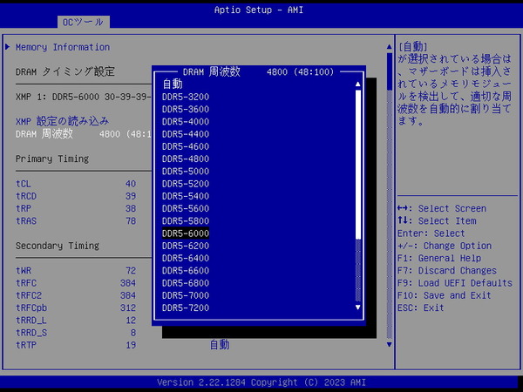Set frequency to DDR5-5800

point(186,220)
